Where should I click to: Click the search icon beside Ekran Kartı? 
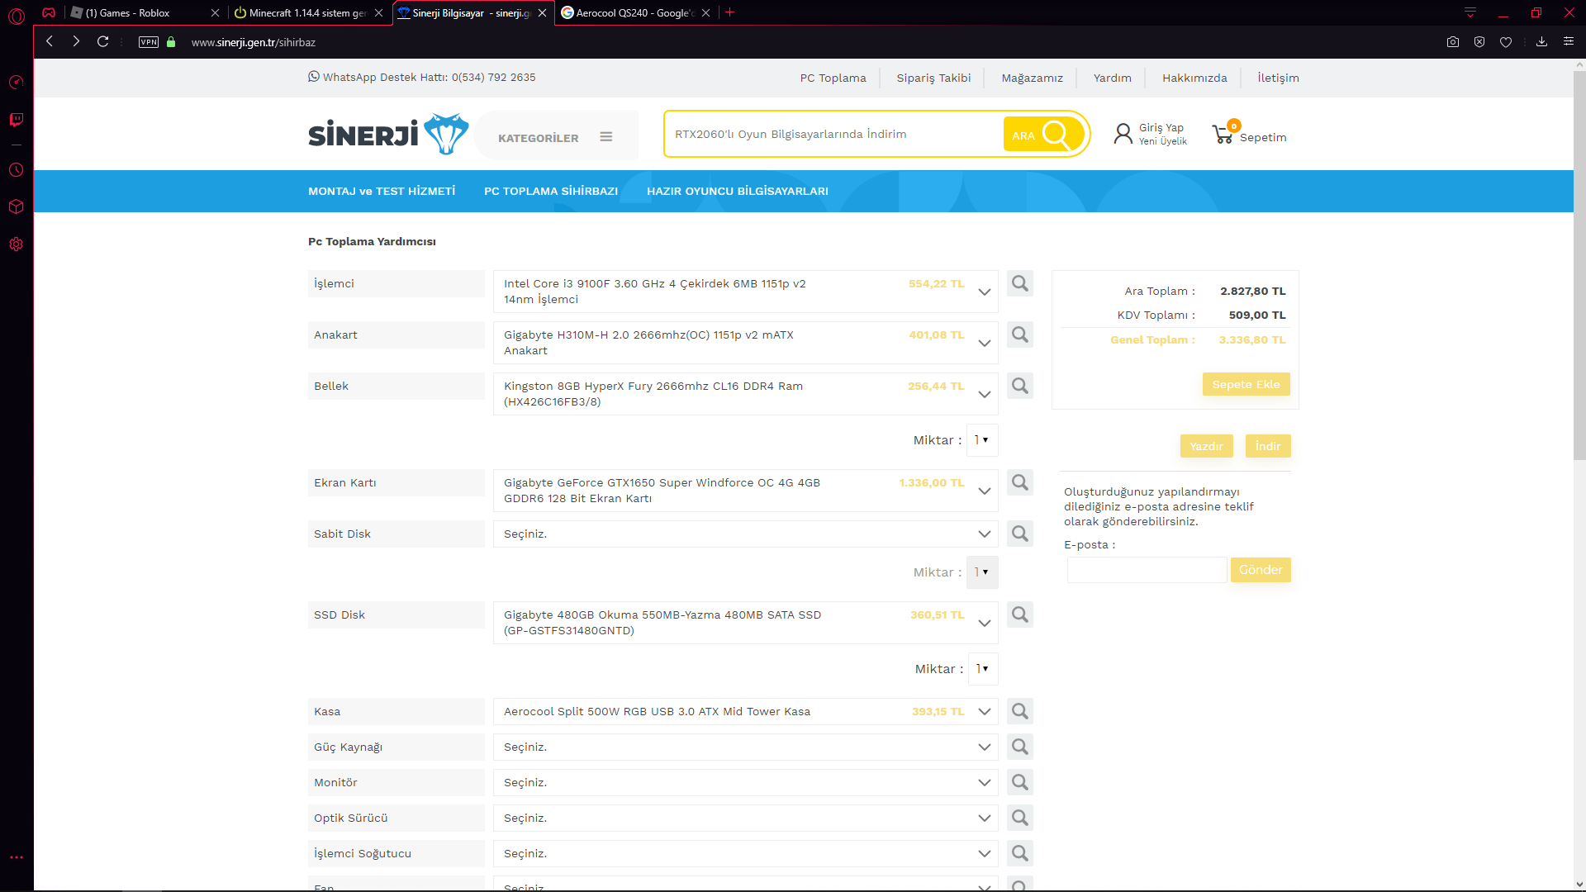point(1020,482)
